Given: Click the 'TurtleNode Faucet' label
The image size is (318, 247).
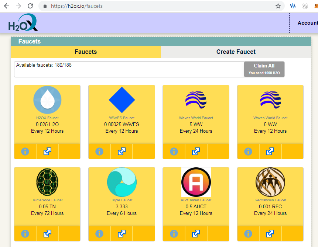Looking at the screenshot, I should click(x=47, y=200).
